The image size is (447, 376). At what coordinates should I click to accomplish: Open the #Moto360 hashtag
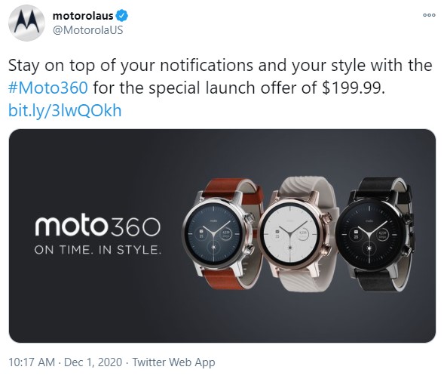[48, 88]
